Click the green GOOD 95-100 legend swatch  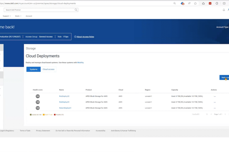(31, 115)
